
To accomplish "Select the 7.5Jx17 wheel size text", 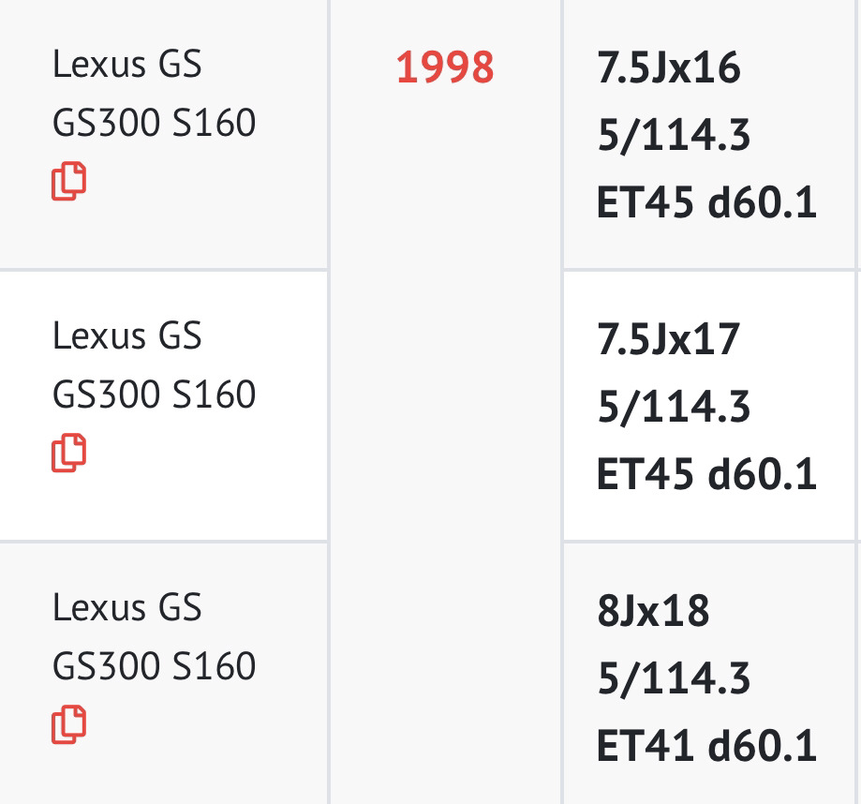I will [669, 339].
